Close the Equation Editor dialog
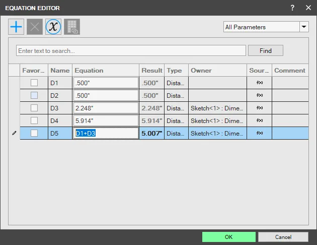Image resolution: width=317 pixels, height=245 pixels. coord(308,8)
